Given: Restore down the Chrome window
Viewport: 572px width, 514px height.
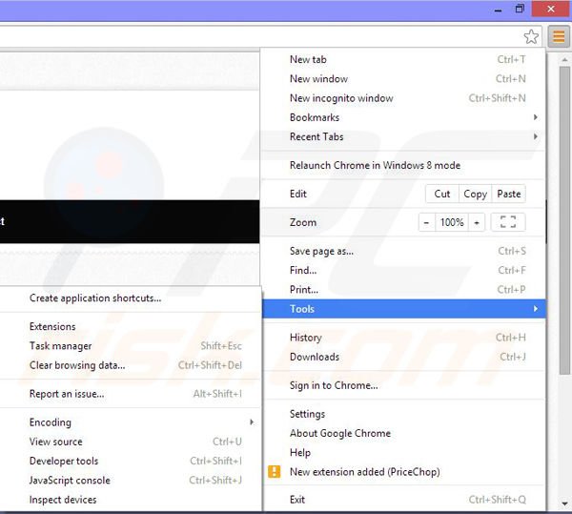Looking at the screenshot, I should point(520,10).
